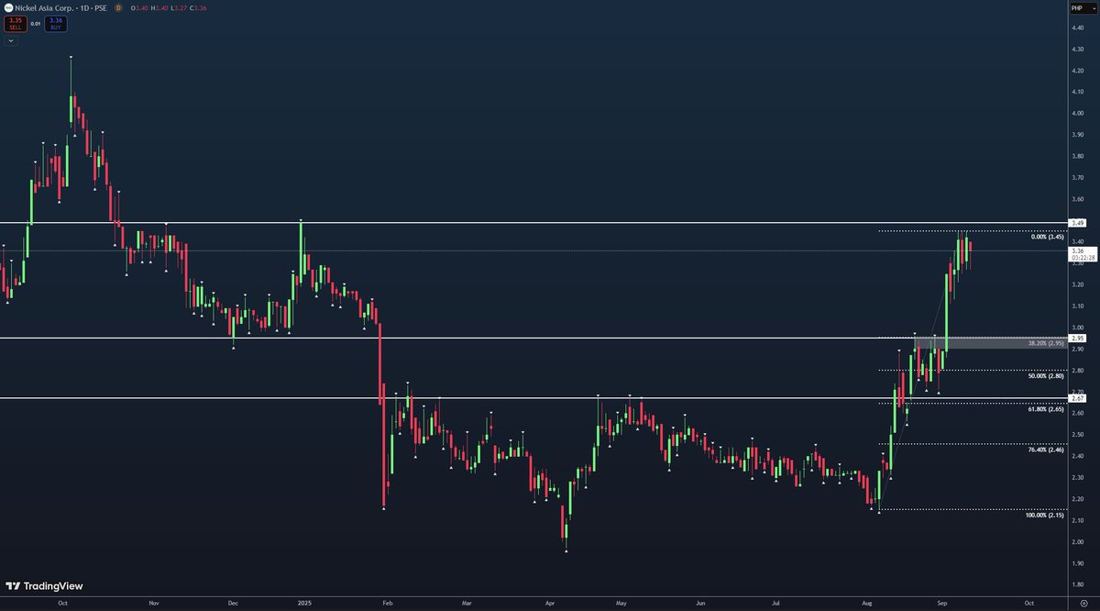Click the 3.35 SELL button
Image resolution: width=1100 pixels, height=611 pixels.
[x=16, y=23]
